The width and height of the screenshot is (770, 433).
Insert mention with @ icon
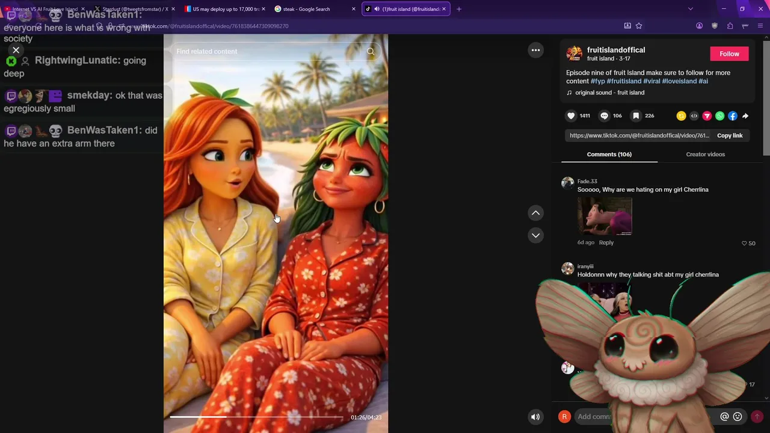724,417
